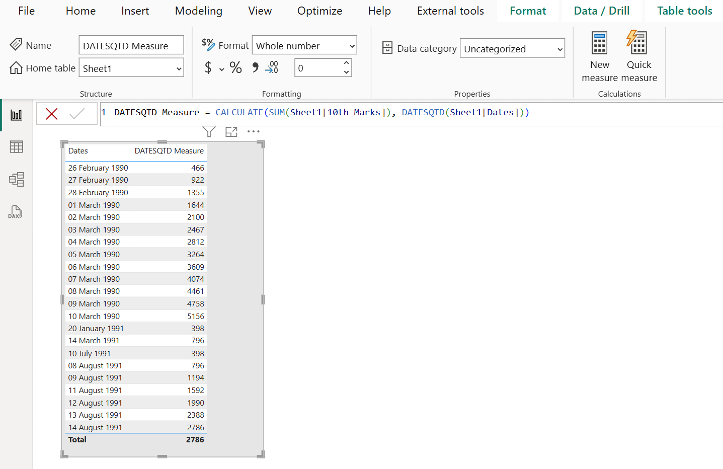Click inside the measure Name field
723x469 pixels.
click(x=131, y=45)
